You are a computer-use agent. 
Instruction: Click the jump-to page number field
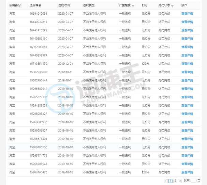(x=193, y=181)
